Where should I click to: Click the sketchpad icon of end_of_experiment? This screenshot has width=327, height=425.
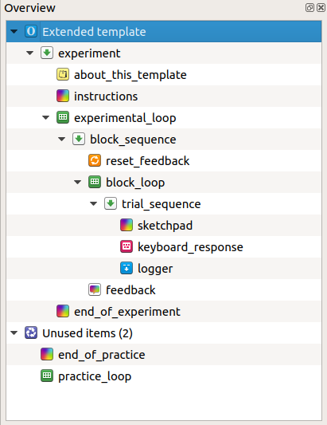[63, 311]
